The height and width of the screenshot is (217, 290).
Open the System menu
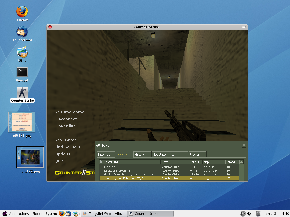pos(51,214)
